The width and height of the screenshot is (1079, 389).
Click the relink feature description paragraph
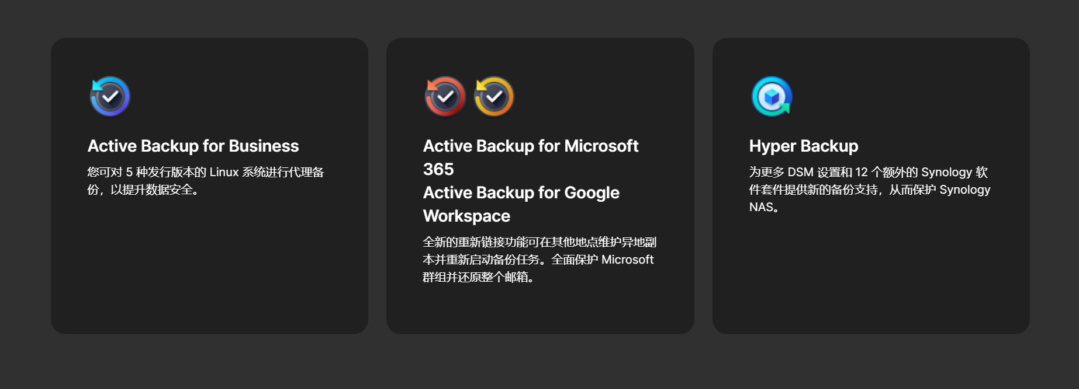(x=539, y=260)
